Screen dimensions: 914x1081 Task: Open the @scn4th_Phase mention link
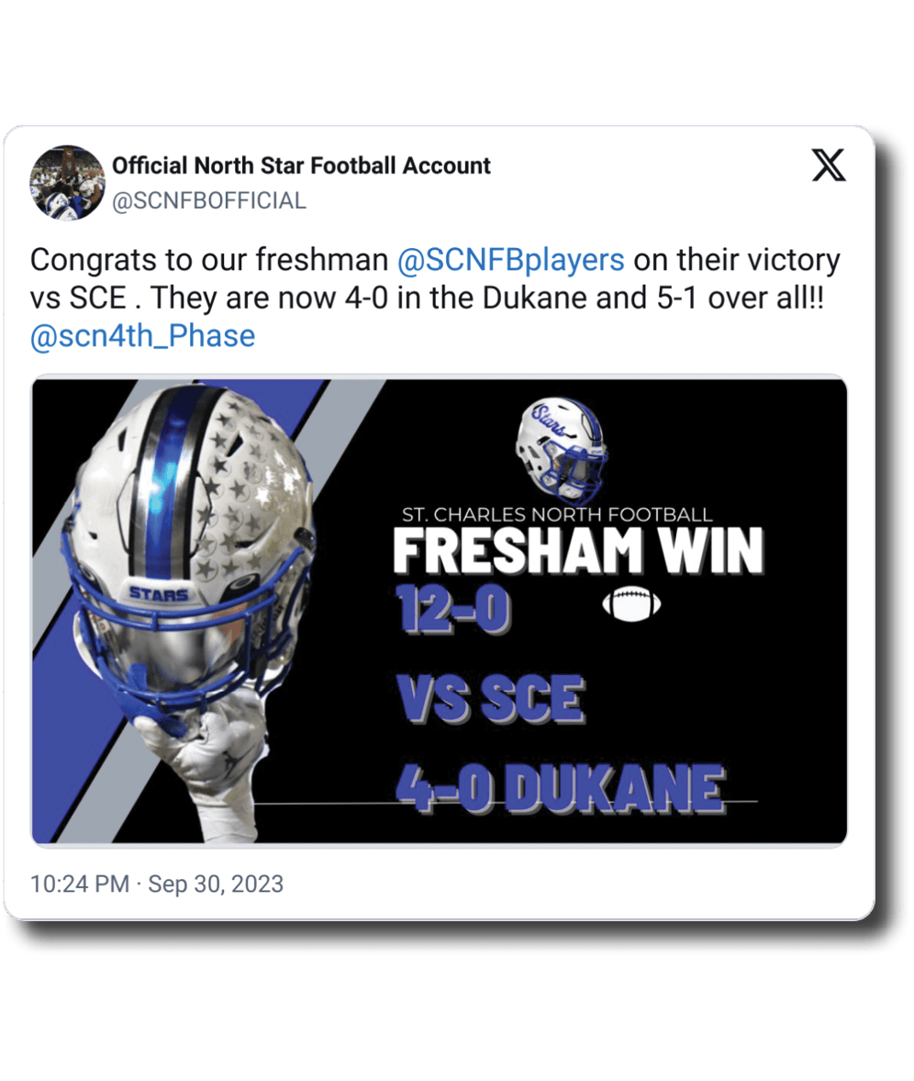click(142, 336)
